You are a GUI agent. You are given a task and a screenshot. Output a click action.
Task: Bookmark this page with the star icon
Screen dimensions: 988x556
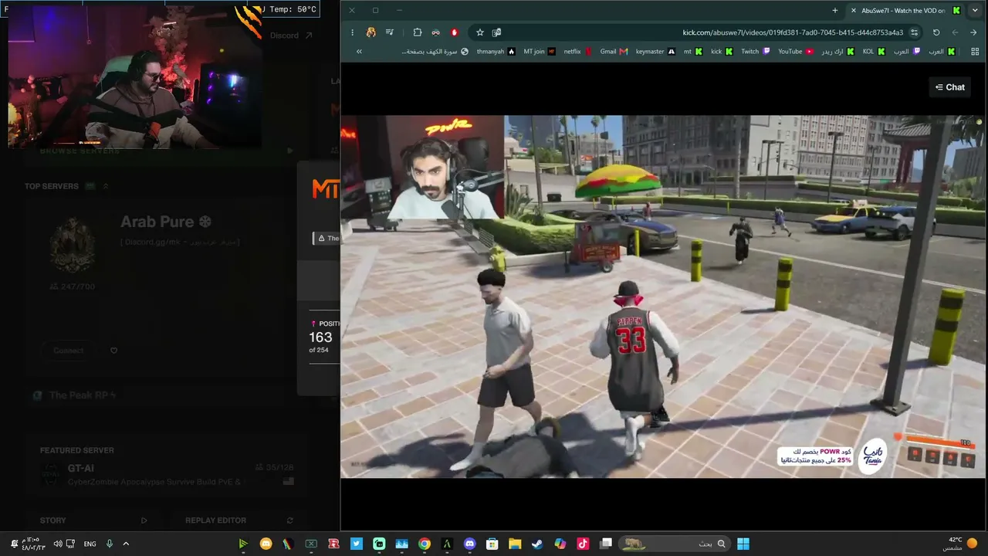coord(479,32)
